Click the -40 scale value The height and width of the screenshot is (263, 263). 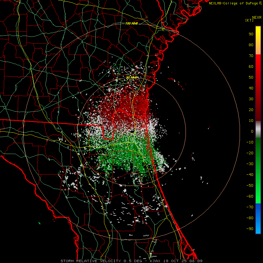pyautogui.click(x=250, y=175)
